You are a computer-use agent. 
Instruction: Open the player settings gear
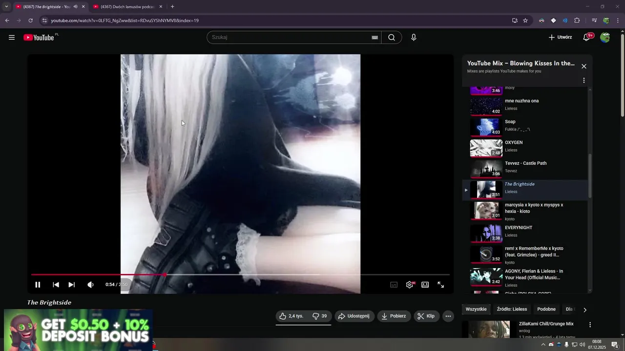[x=410, y=285]
